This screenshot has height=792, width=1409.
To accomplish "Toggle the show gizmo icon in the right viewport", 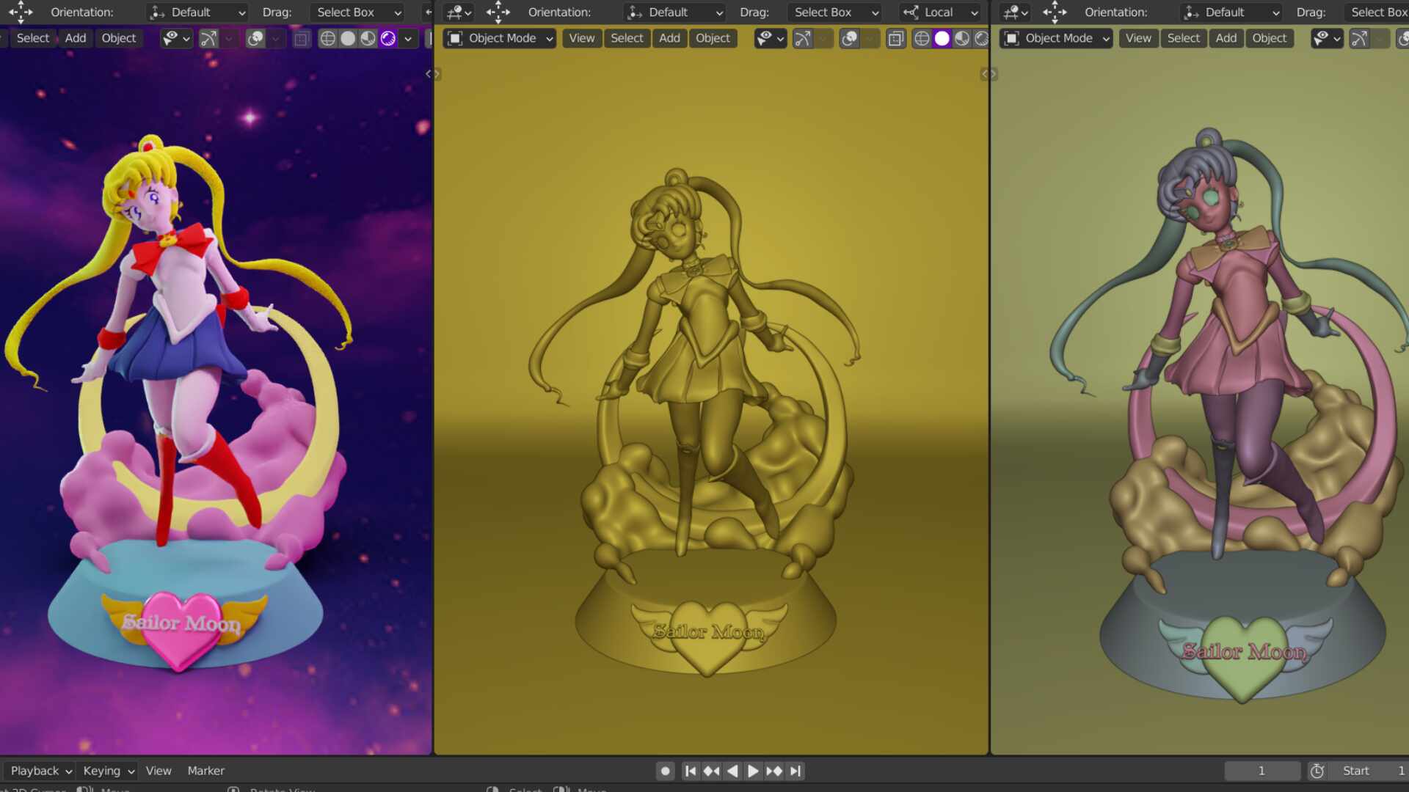I will point(1360,38).
